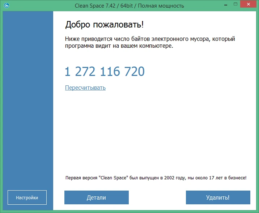Click the Clean Space logo icon in title bar
The image size is (259, 213).
[7, 6]
